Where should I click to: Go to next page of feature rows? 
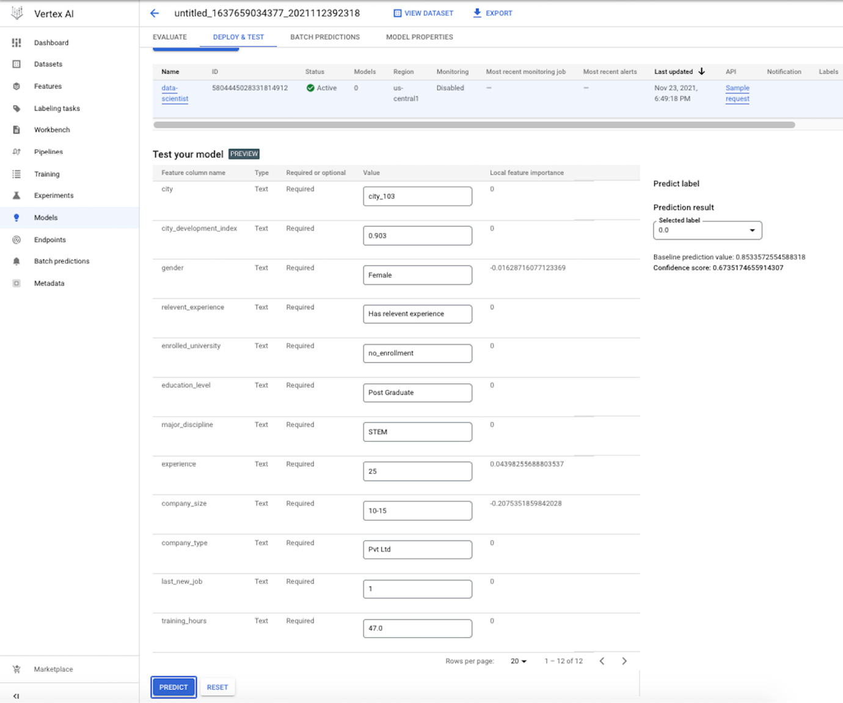(624, 661)
